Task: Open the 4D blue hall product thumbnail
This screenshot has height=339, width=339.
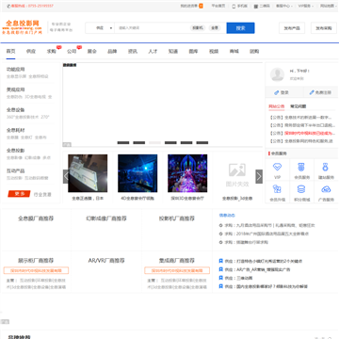Action: click(x=137, y=173)
